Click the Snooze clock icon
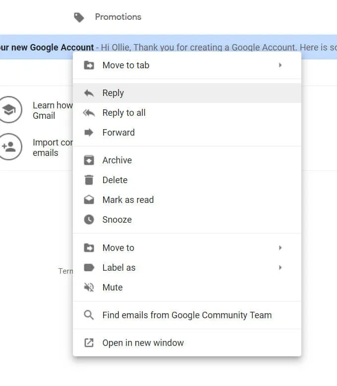The width and height of the screenshot is (337, 386). [89, 220]
